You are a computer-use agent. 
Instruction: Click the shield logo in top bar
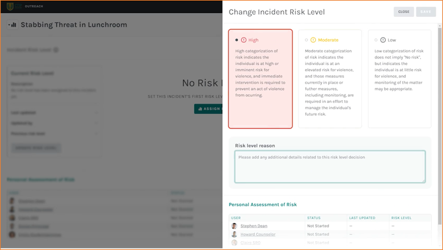tap(10, 6)
